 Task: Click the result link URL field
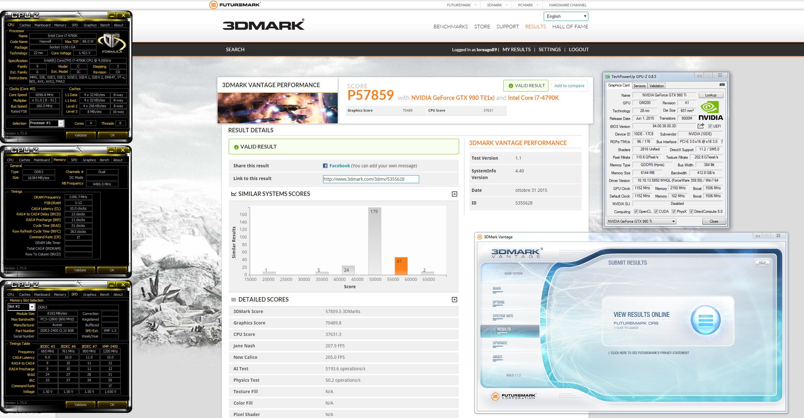pos(371,179)
